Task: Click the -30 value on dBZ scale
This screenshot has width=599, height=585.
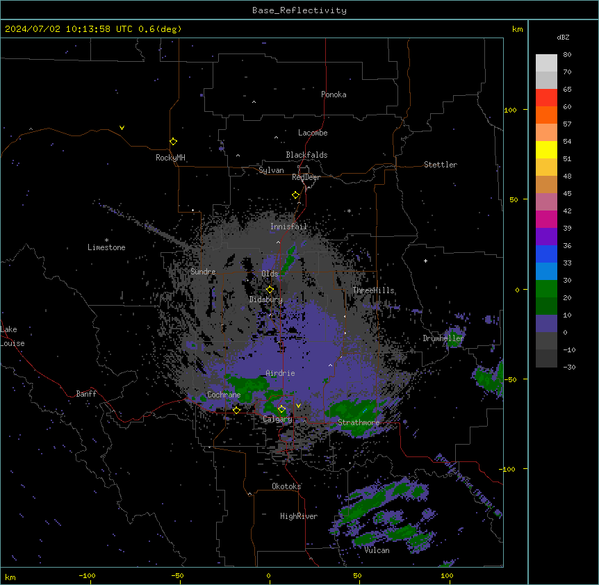Action: pos(569,367)
